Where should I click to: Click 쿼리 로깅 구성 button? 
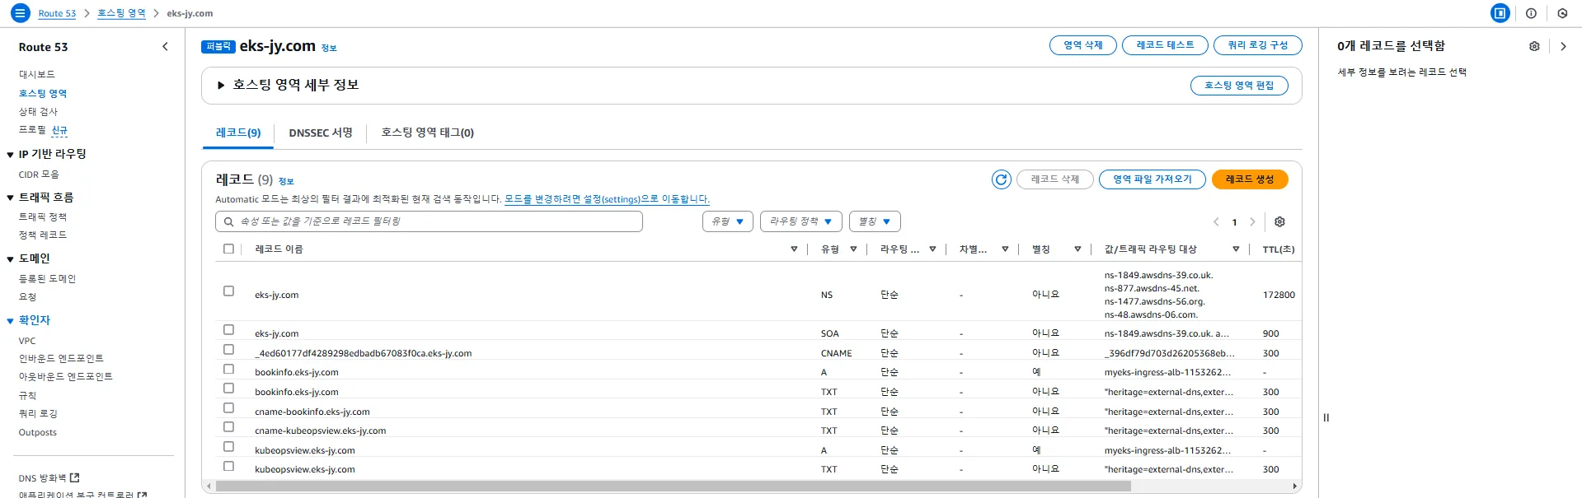coord(1257,45)
